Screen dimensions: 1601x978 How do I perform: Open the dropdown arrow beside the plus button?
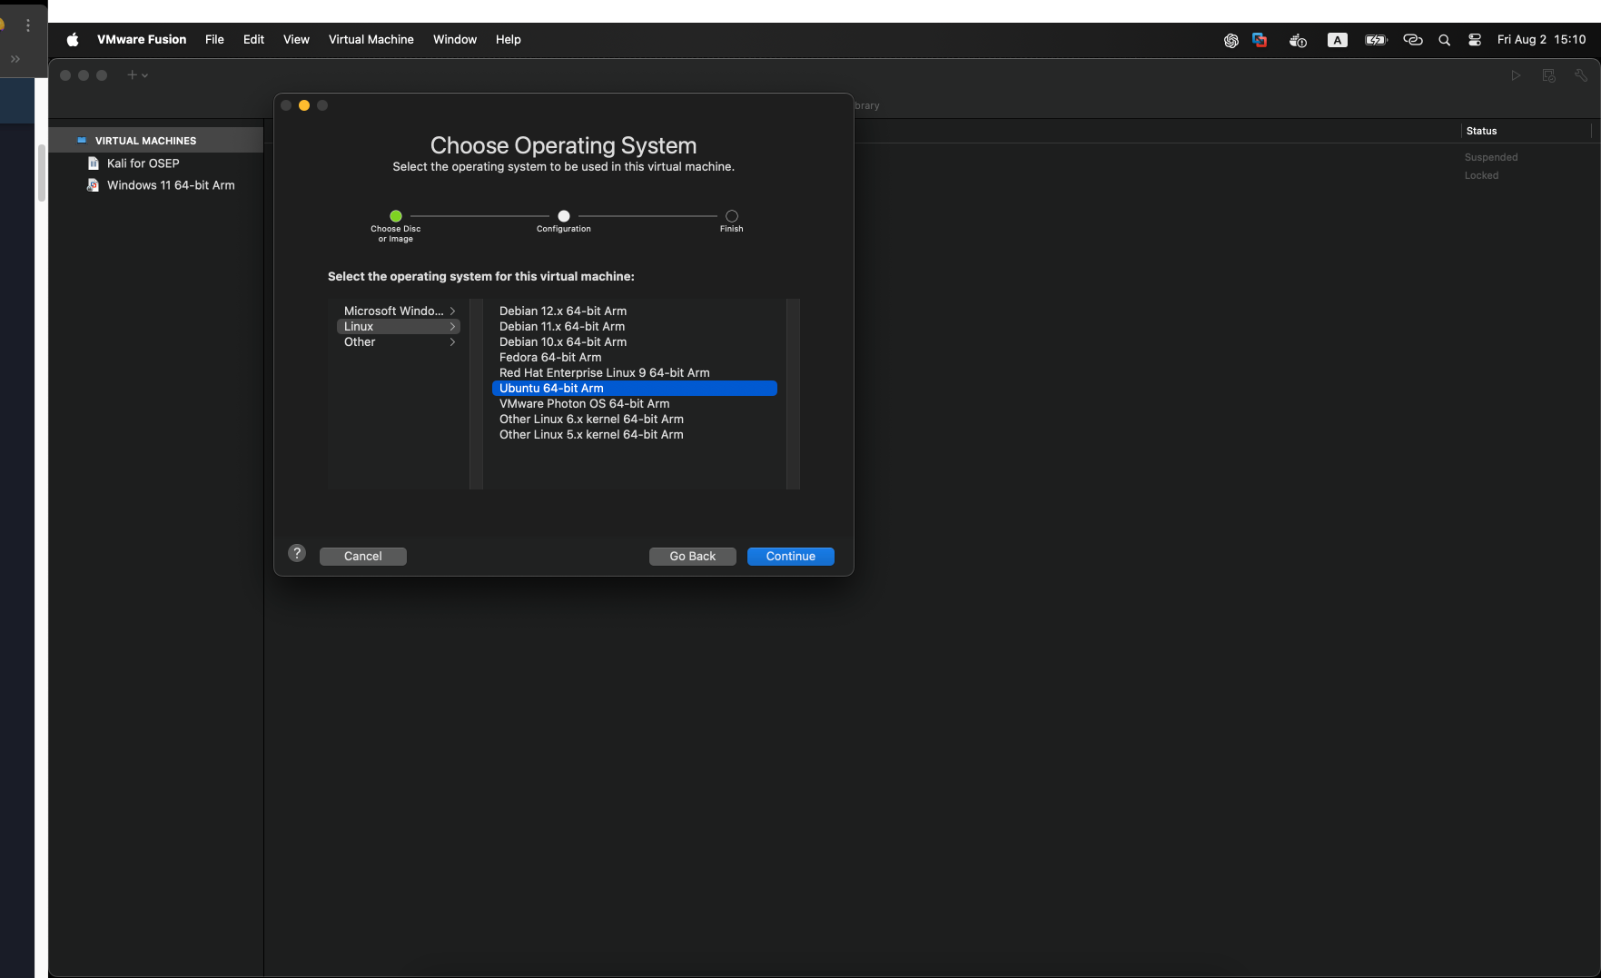[x=145, y=76]
